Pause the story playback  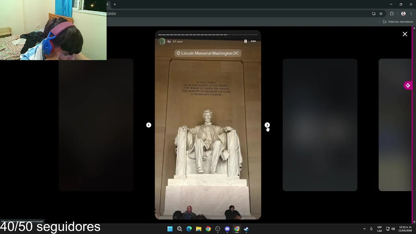(245, 41)
